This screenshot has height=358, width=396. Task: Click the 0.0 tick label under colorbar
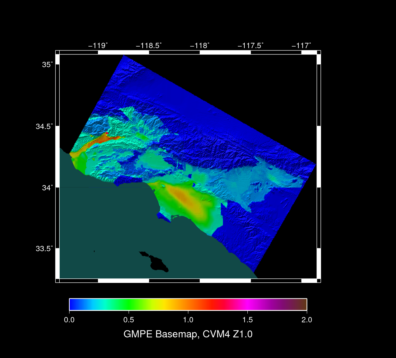tap(69, 320)
